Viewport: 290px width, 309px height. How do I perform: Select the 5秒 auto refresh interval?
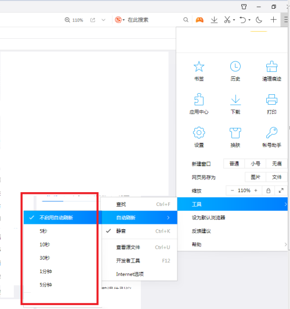[60, 231]
